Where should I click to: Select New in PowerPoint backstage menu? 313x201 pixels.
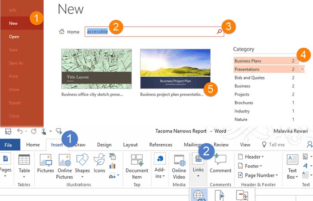22,23
